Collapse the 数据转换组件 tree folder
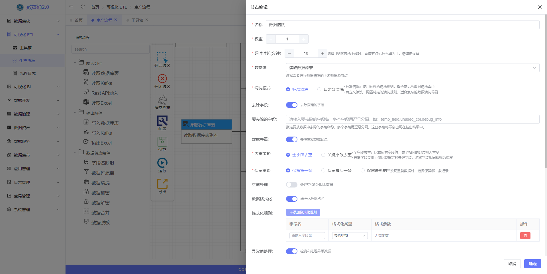This screenshot has height=274, width=547. [75, 153]
